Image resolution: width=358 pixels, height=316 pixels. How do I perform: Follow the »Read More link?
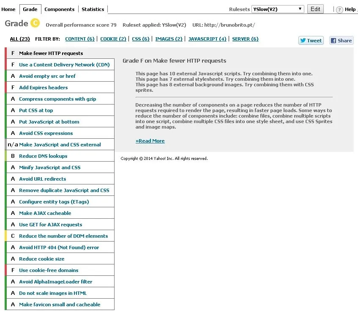[x=150, y=141]
